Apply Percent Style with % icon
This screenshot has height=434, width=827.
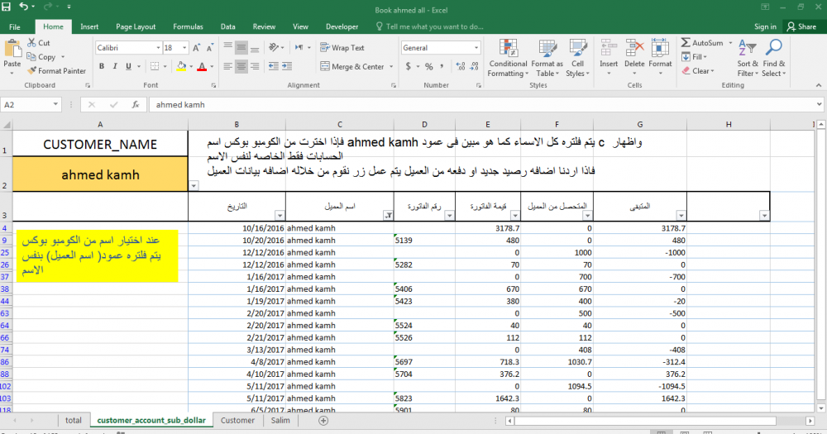[x=428, y=66]
